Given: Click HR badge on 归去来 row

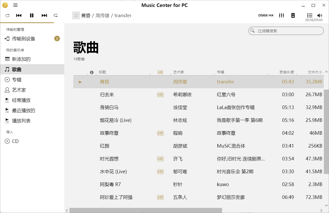Looking at the screenshot, I should [160, 95].
